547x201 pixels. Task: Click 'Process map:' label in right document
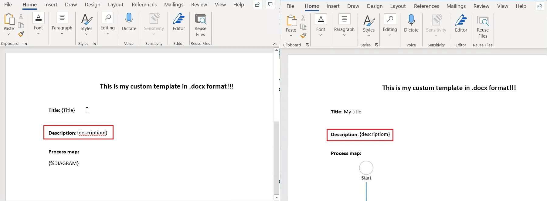click(346, 153)
